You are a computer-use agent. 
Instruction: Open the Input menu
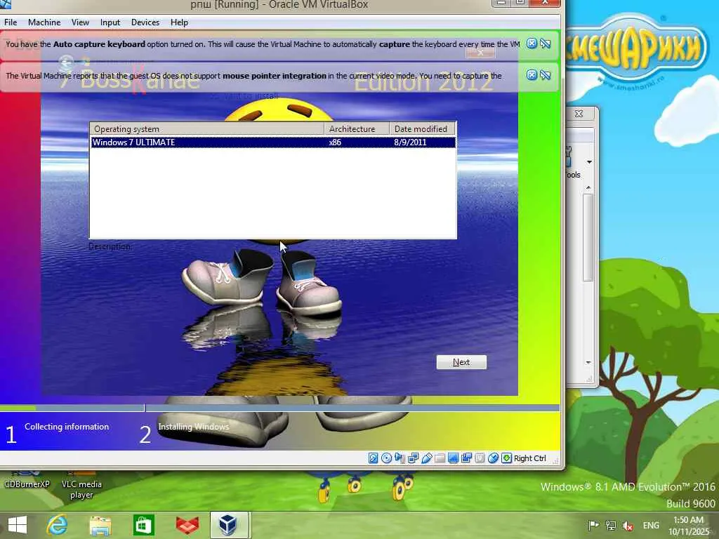point(110,22)
